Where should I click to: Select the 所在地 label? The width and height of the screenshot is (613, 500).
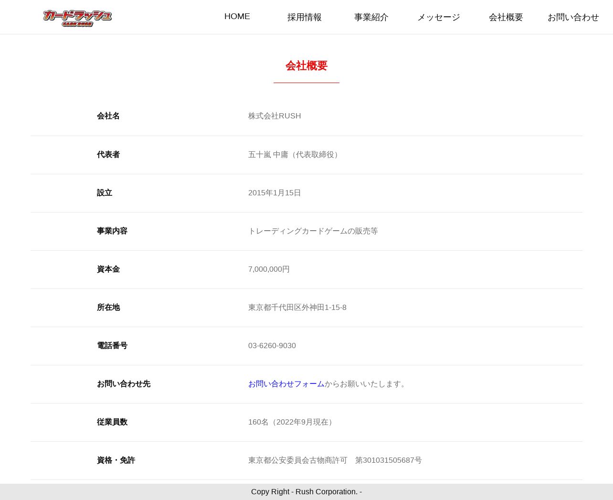pos(108,308)
